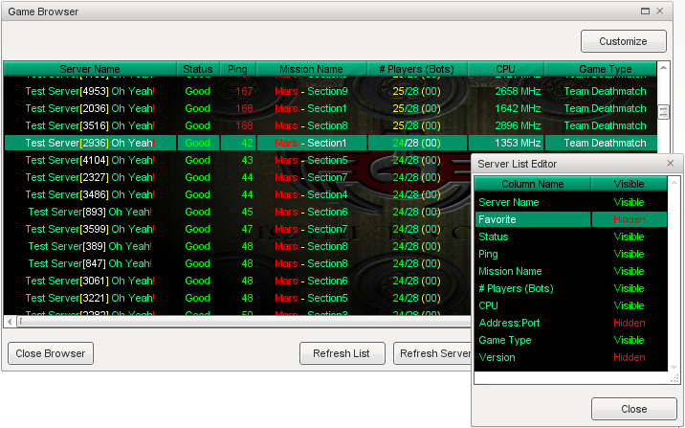Sort by CPU column header
This screenshot has width=685, height=428.
click(x=505, y=69)
